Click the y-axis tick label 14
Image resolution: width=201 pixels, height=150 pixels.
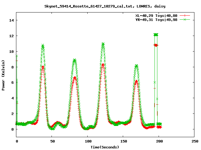(11, 20)
